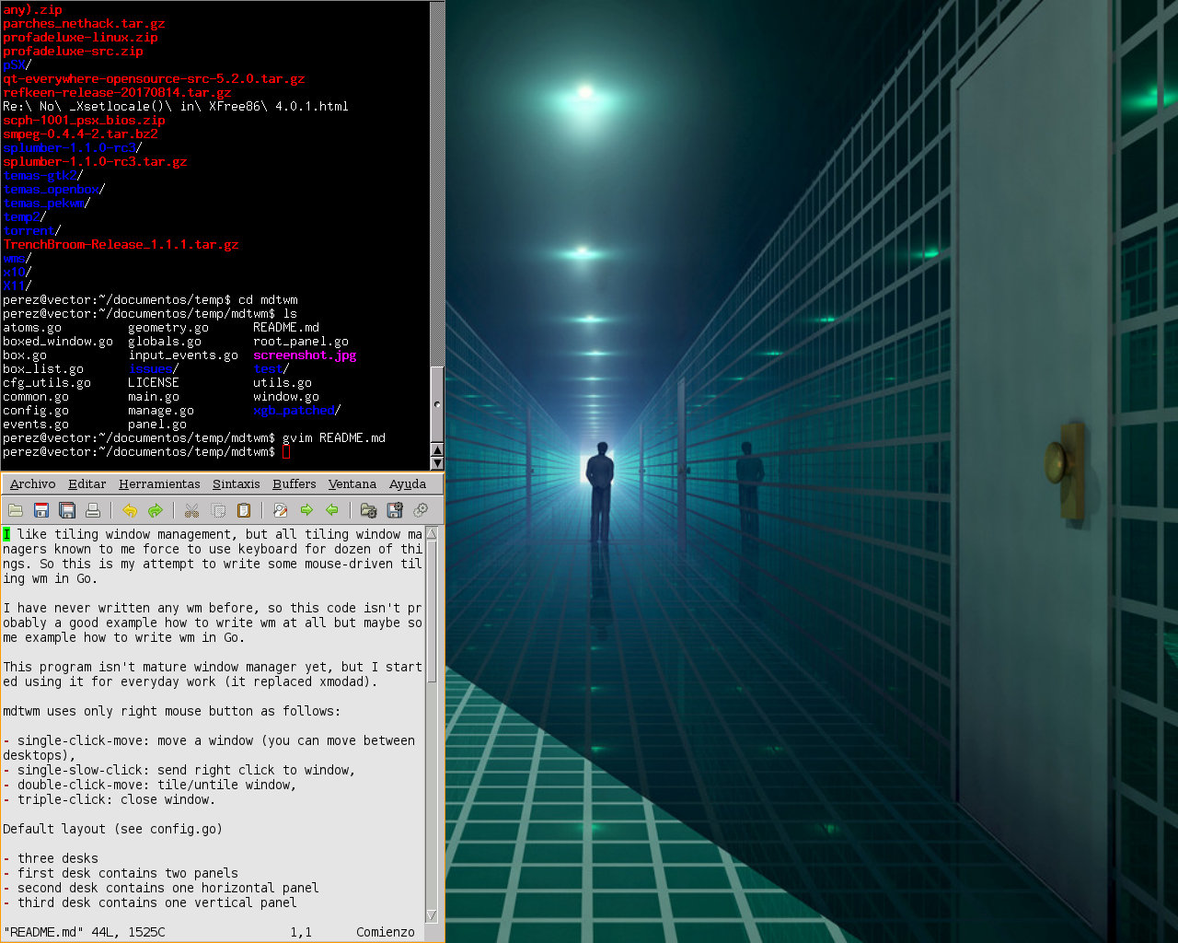Paste from clipboard using the clipboard icon
The height and width of the screenshot is (943, 1178).
tap(244, 510)
